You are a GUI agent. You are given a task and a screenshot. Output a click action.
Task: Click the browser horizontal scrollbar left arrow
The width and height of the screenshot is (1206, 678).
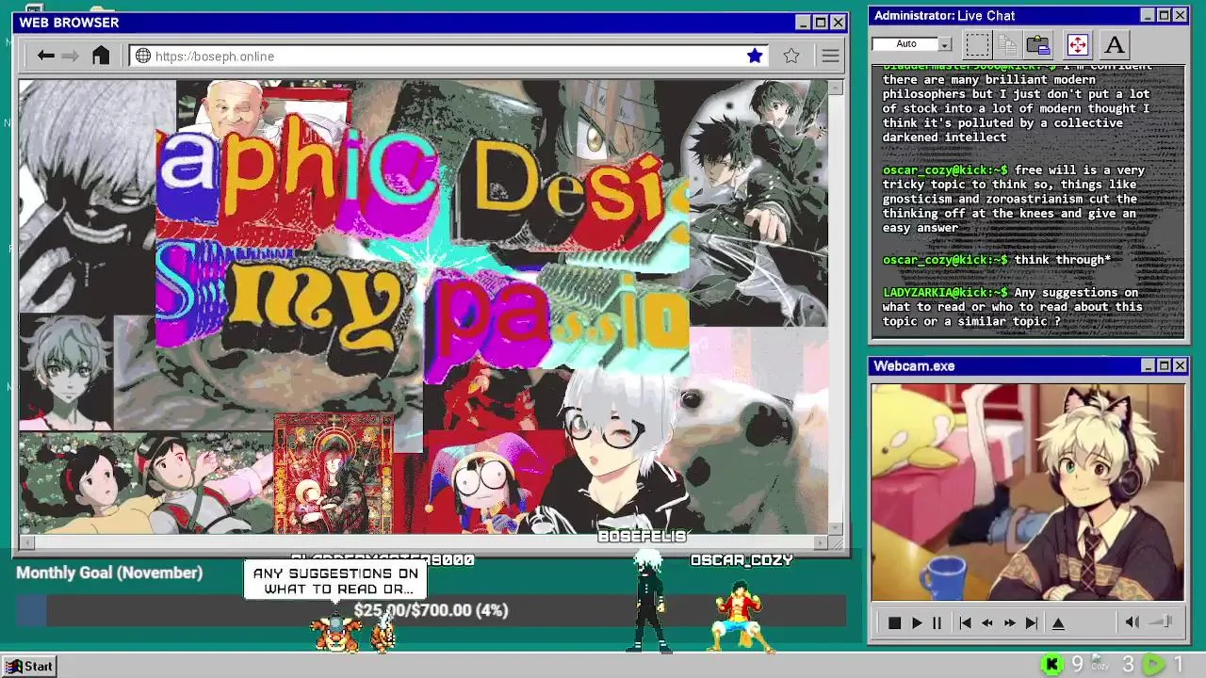point(26,542)
